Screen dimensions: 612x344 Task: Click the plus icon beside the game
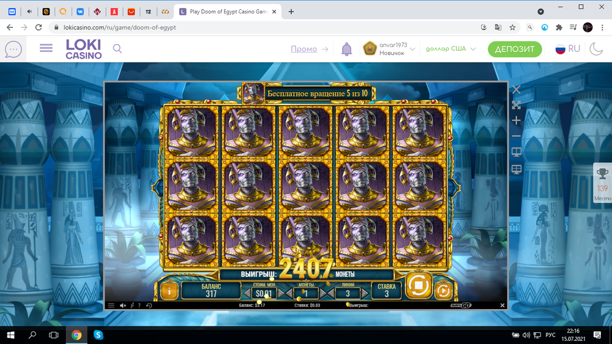click(516, 121)
